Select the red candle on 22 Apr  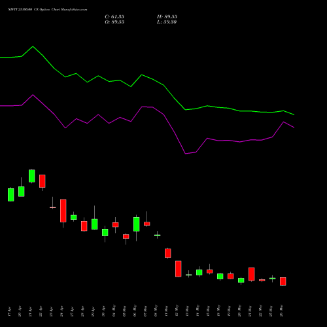[x=43, y=181]
